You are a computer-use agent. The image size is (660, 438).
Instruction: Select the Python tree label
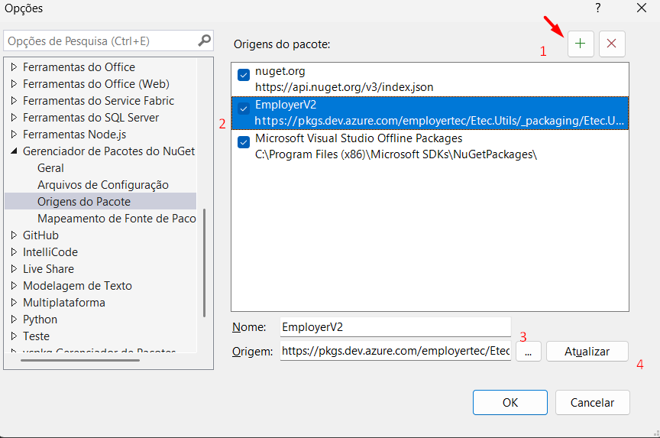pos(40,320)
